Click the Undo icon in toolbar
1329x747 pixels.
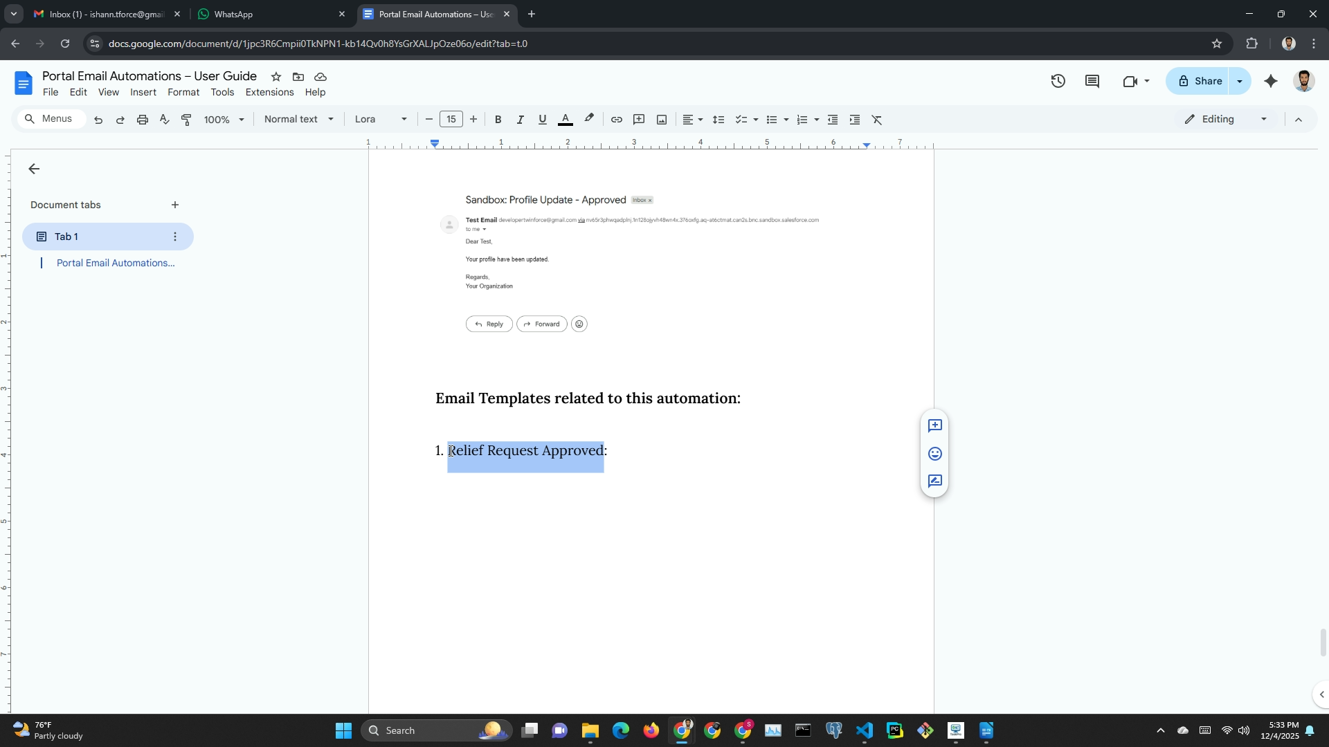tap(98, 120)
